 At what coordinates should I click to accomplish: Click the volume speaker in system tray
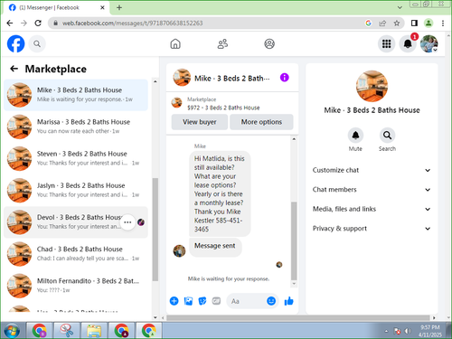pyautogui.click(x=408, y=331)
